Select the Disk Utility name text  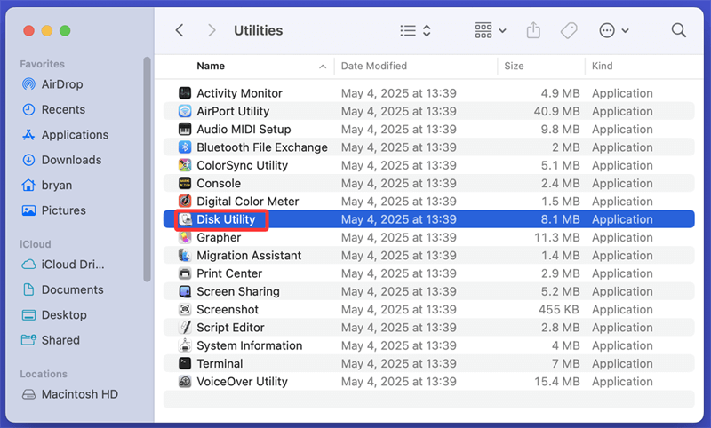pos(226,219)
